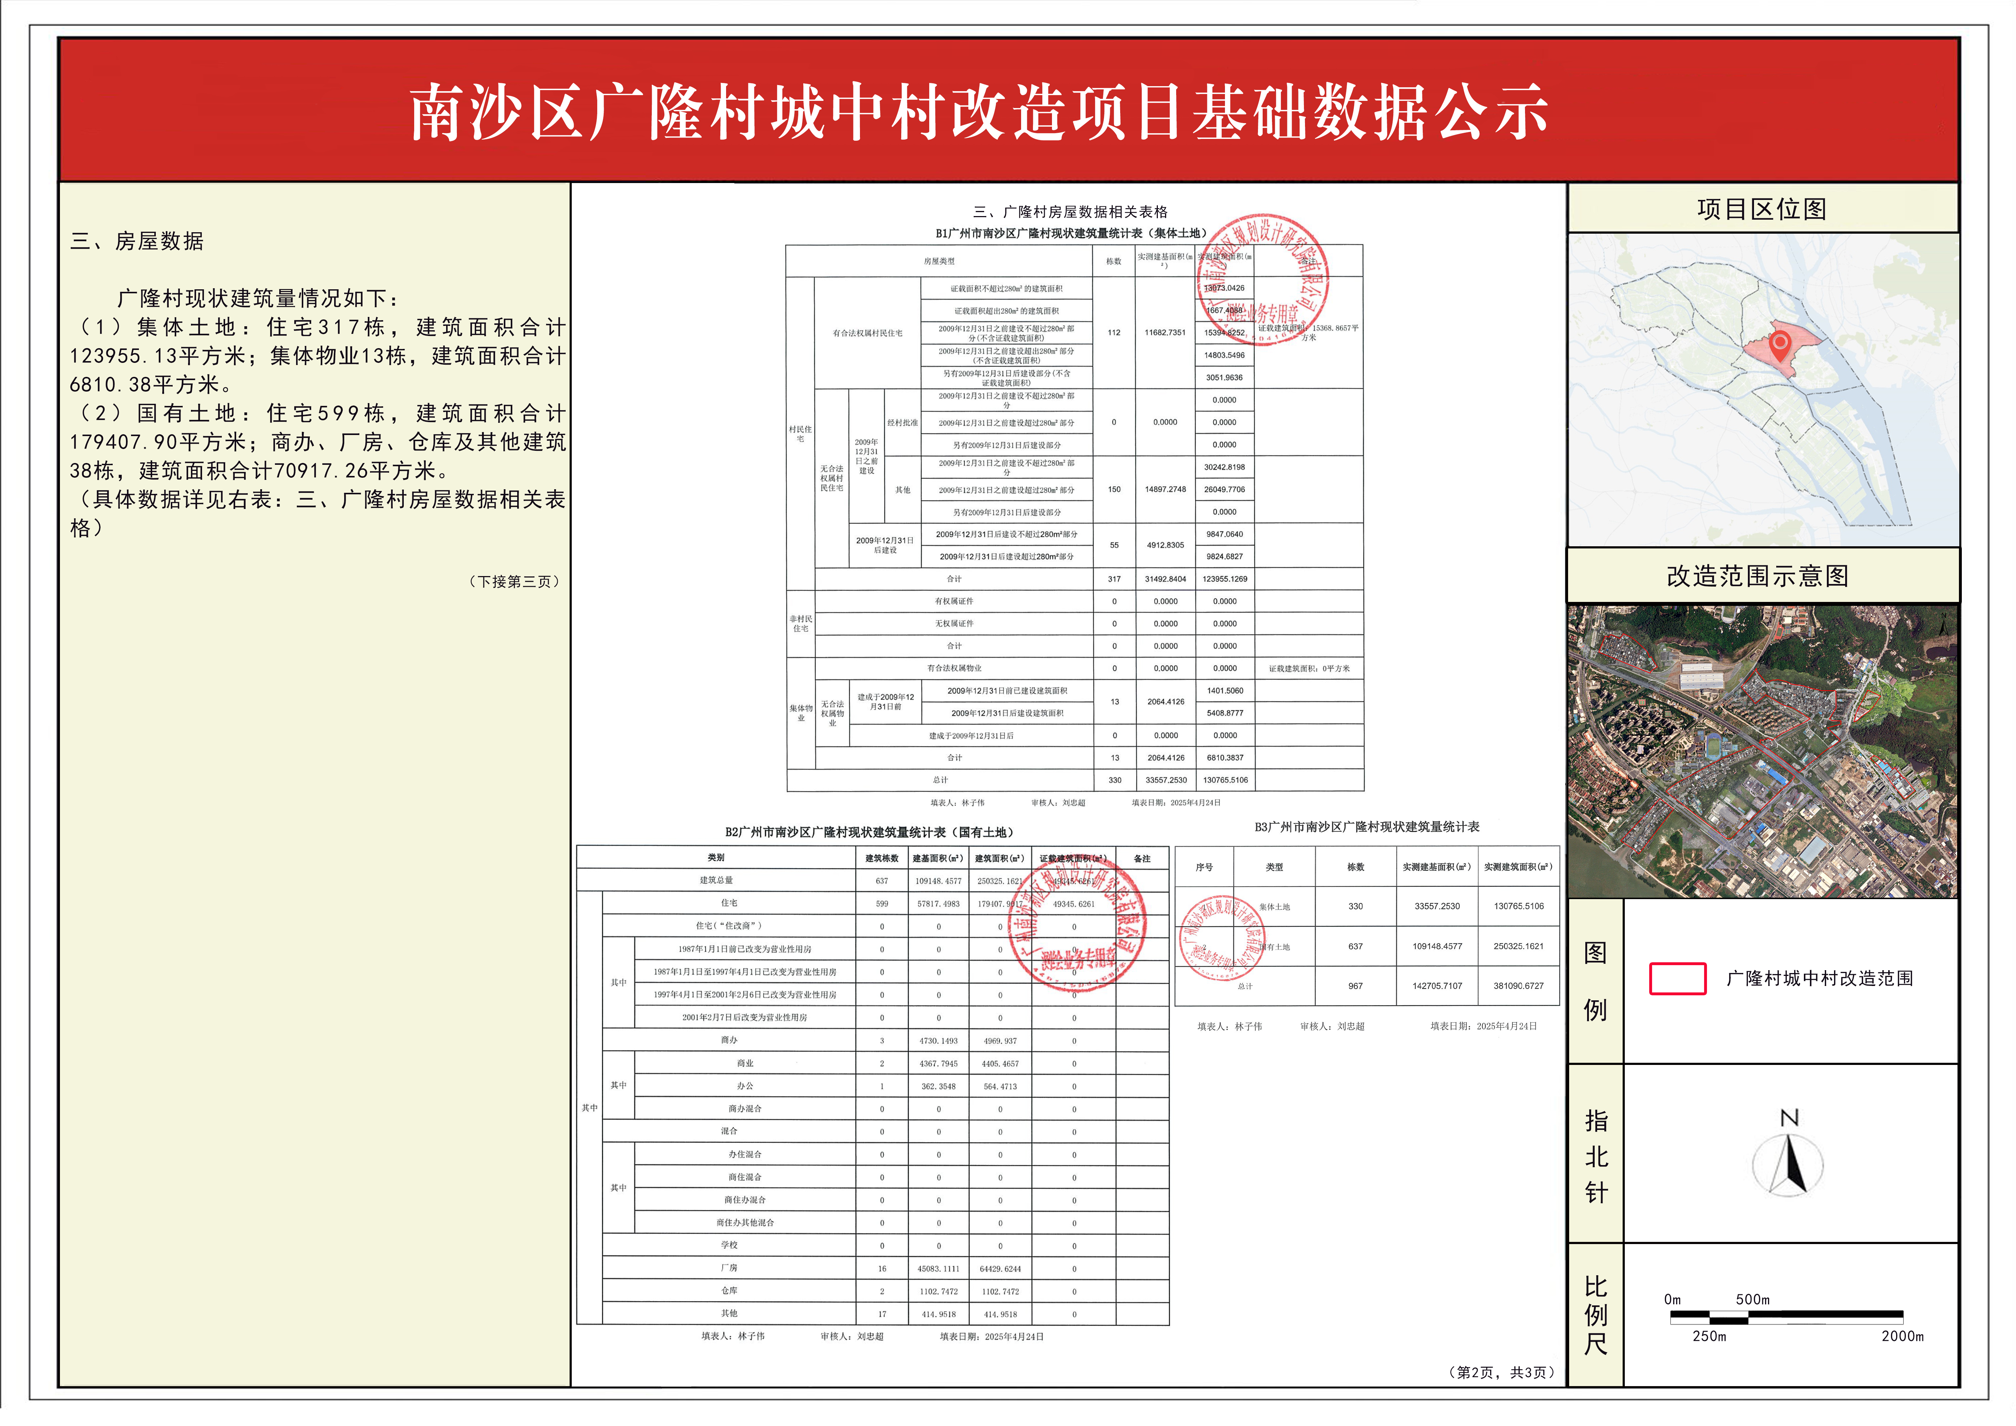Click cell 5408.8777 in the B1 table
The height and width of the screenshot is (1426, 2016).
click(x=1225, y=713)
